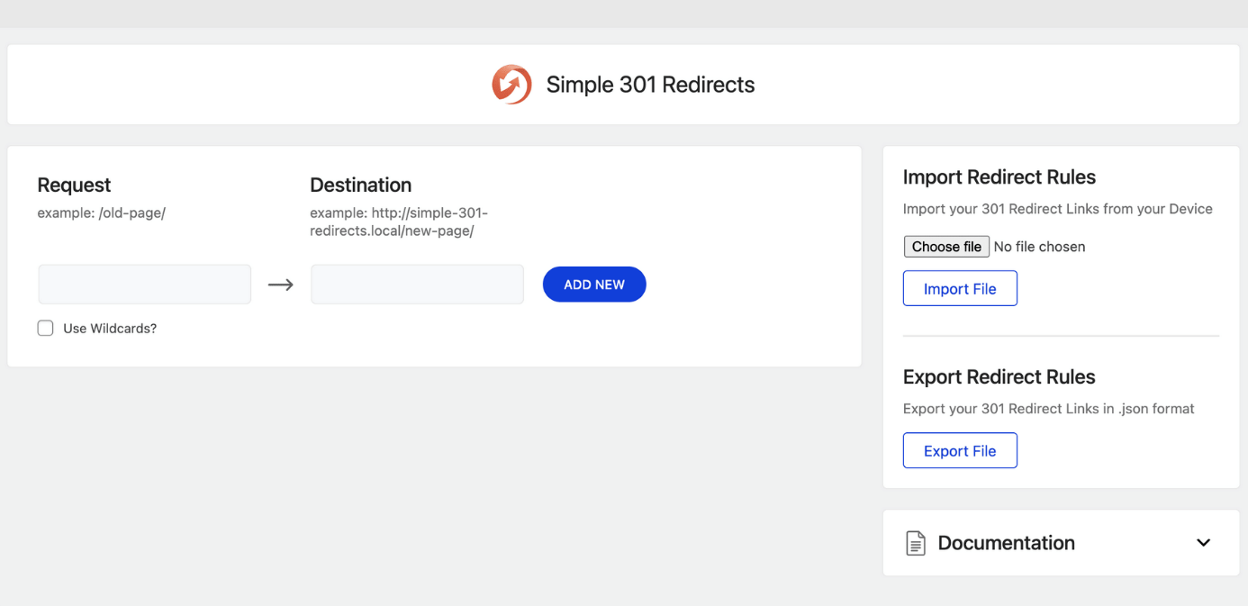Click the Documentation page icon
Viewport: 1248px width, 606px height.
click(915, 543)
